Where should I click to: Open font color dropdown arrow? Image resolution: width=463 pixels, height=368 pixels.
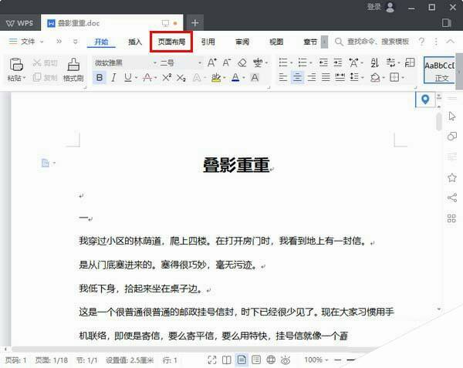tap(244, 78)
